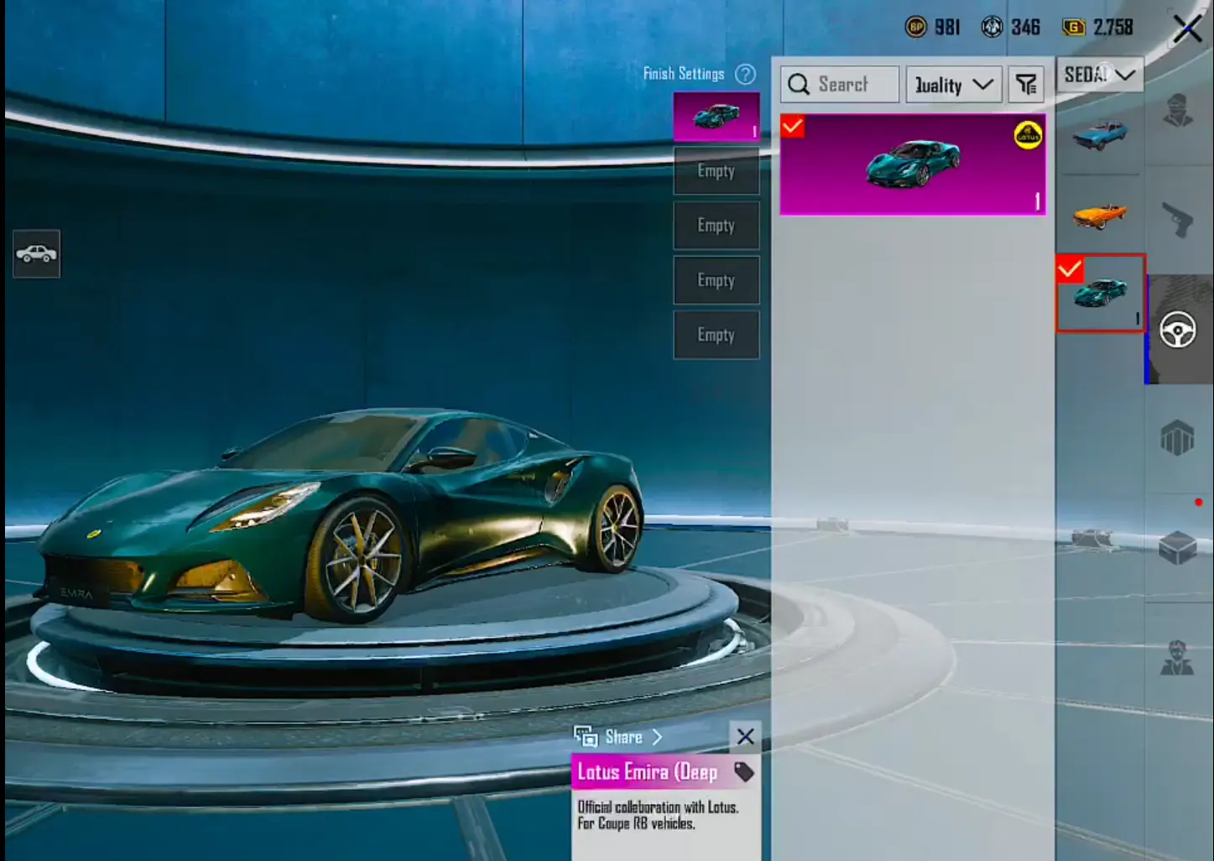Open the Finish Settings help icon
Screen dimensions: 1214x861
pos(745,74)
